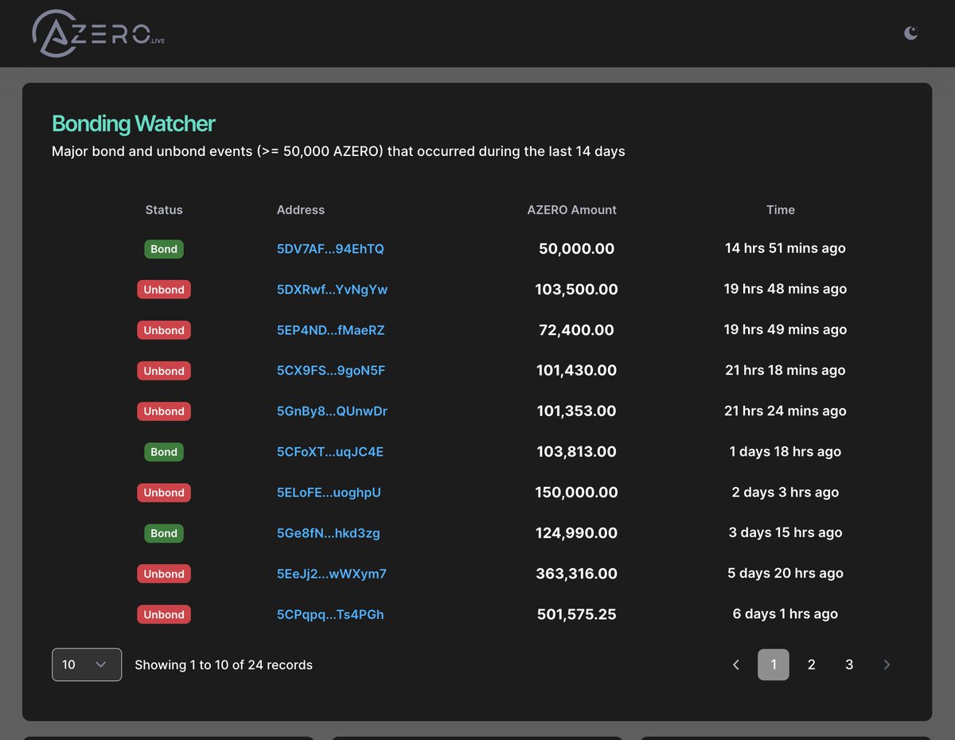The image size is (955, 740).
Task: Click "Showing 1 to 10 of 24 records"
Action: [x=224, y=664]
